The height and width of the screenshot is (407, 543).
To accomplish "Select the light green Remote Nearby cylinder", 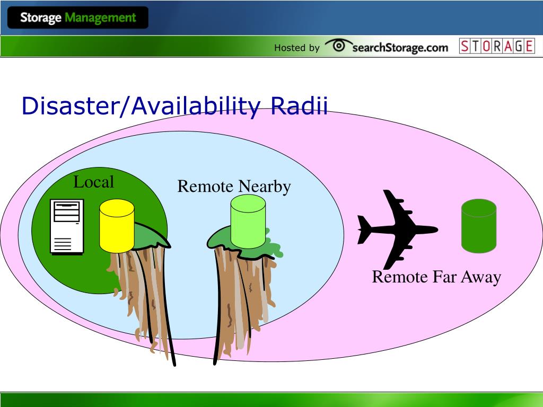I will click(x=248, y=221).
